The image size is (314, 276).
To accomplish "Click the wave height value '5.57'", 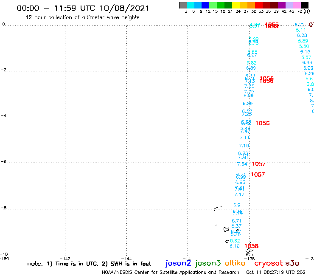I will pos(306,57).
